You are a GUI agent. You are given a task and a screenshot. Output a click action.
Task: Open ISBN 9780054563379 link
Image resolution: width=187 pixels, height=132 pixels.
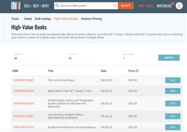24,91
